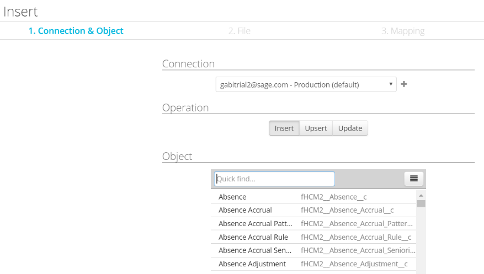Select the Insert operation

[284, 128]
